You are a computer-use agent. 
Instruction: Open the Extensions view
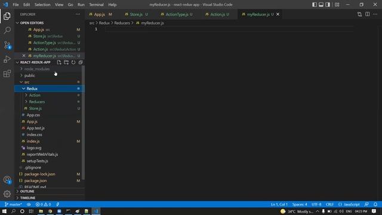7,73
